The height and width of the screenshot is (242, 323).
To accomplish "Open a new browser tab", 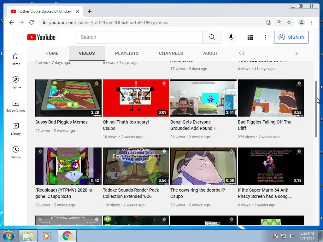I will [x=89, y=11].
